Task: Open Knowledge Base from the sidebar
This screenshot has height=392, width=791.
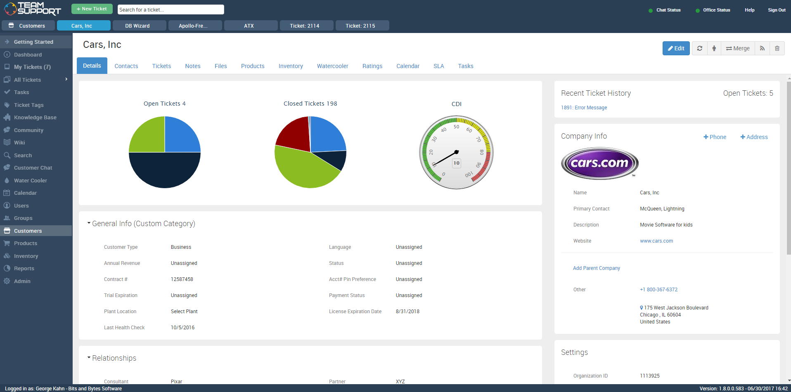Action: pos(35,117)
